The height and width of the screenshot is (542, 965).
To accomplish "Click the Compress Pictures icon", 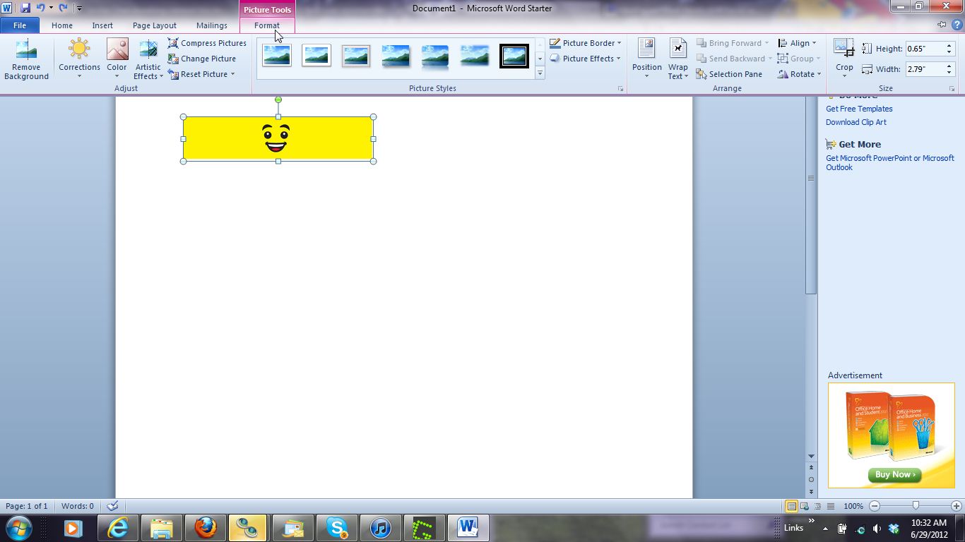I will (x=173, y=43).
